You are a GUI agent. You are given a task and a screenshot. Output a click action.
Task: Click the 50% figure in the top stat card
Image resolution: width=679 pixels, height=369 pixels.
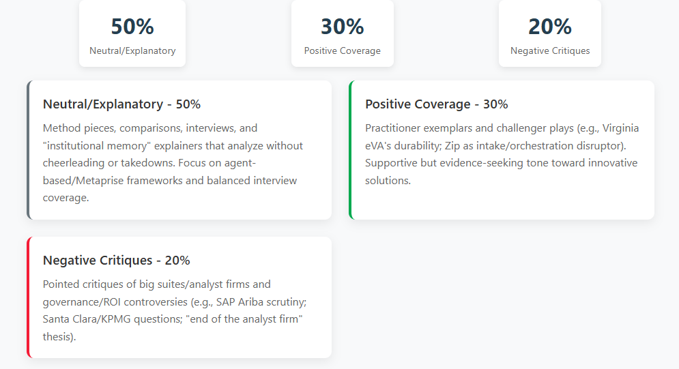tap(132, 27)
